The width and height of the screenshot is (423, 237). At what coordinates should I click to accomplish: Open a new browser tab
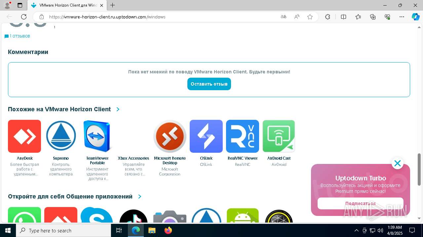[x=113, y=5]
